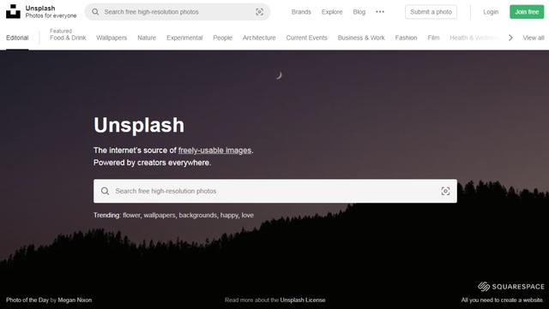Expand categories with the right chevron arrow
This screenshot has width=549, height=309.
click(x=510, y=38)
